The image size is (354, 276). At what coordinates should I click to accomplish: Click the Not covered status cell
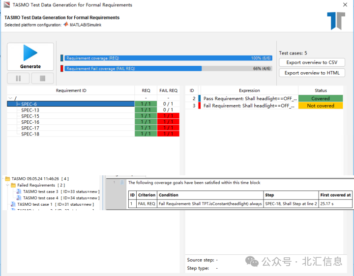pos(321,106)
